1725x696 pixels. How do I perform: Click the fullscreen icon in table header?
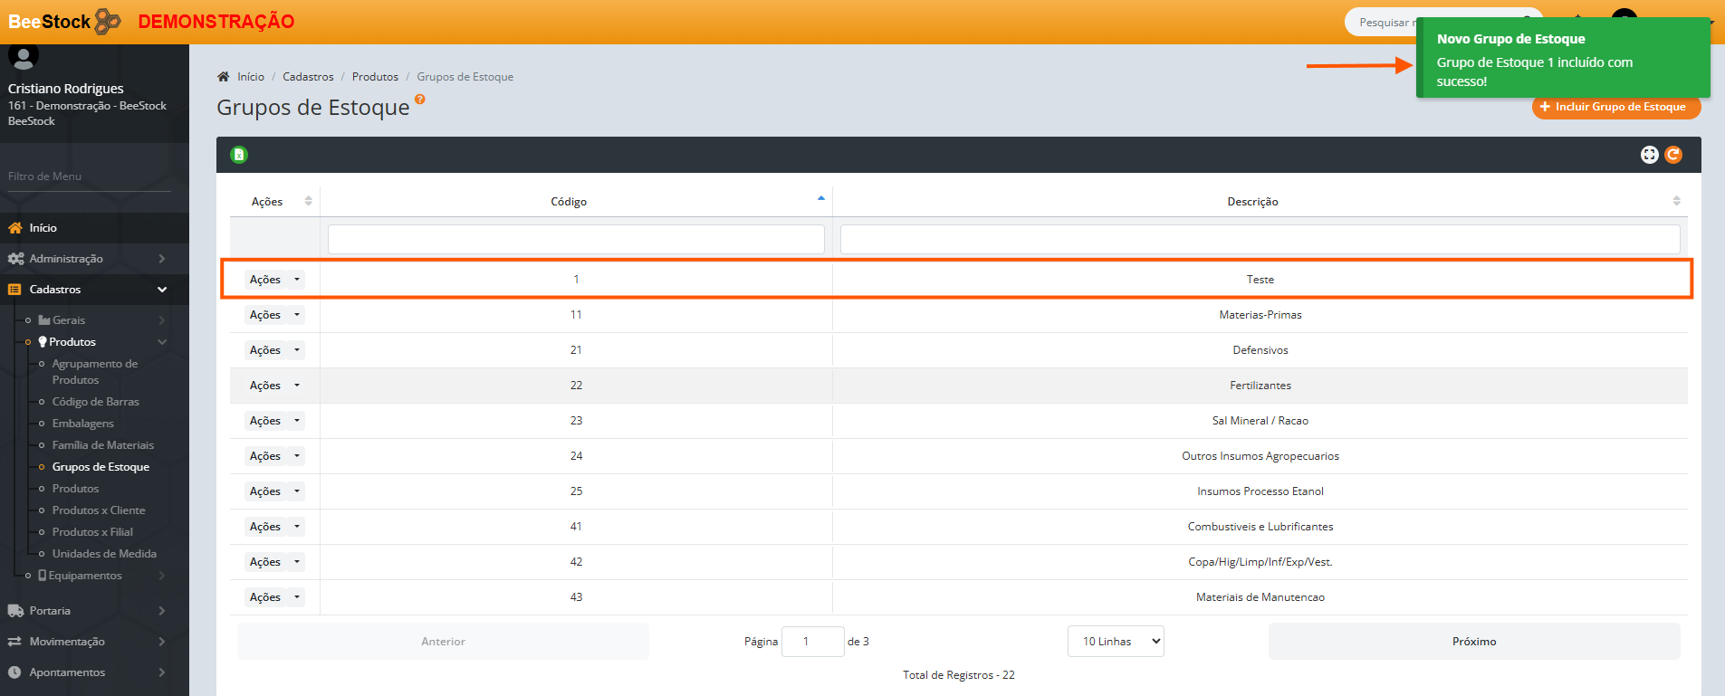click(1649, 155)
